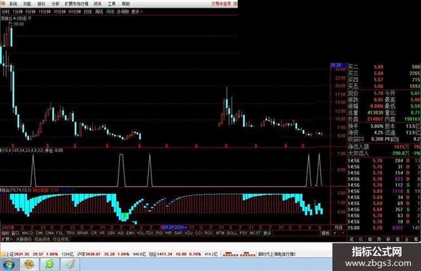This screenshot has height=271, width=421.
Task: Select the MTM indicator
Action: 220,233
